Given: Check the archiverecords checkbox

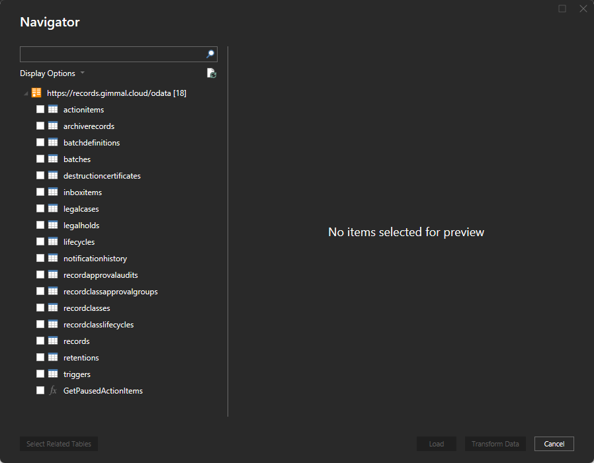Looking at the screenshot, I should (x=40, y=126).
